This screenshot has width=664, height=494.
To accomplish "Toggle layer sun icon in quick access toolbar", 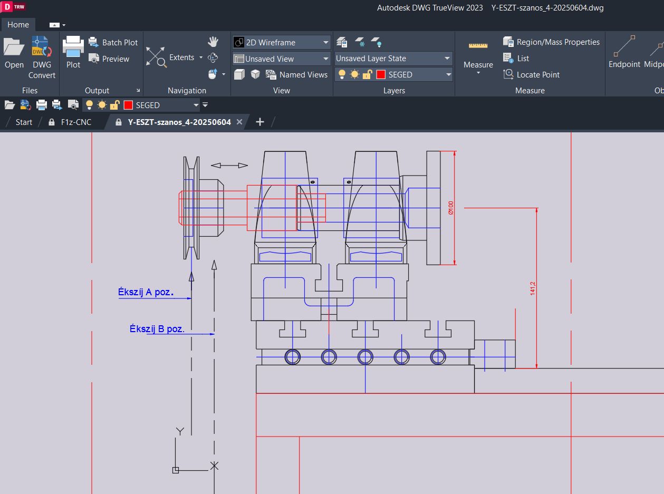I will pyautogui.click(x=102, y=105).
